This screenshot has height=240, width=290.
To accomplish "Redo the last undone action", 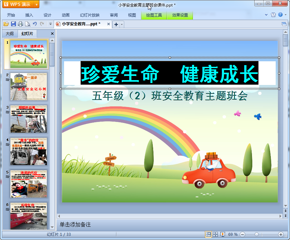I will pyautogui.click(x=42, y=24).
